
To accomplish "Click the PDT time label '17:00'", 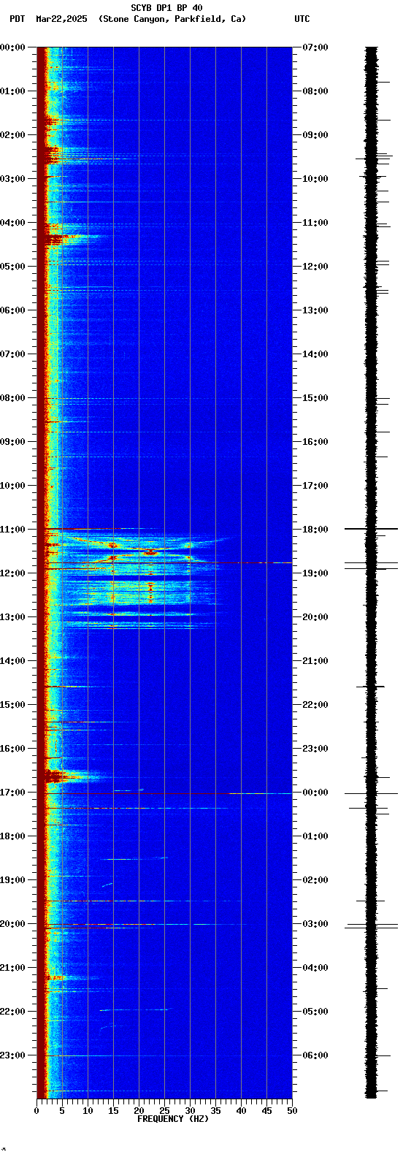I will [x=12, y=792].
